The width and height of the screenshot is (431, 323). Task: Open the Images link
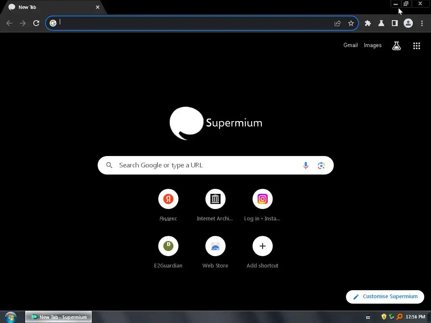(x=373, y=45)
